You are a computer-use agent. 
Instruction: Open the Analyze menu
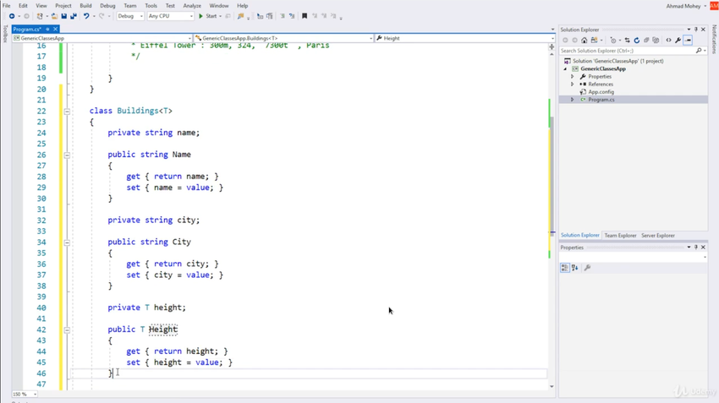192,6
